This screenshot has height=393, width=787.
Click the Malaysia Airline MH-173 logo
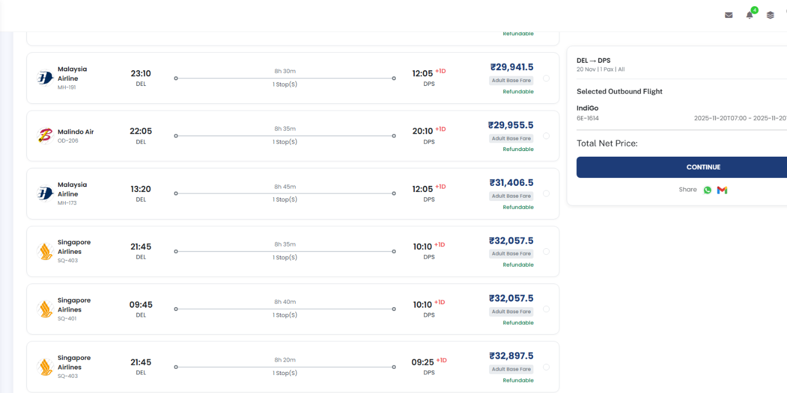coord(45,194)
